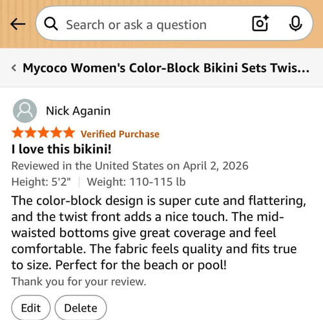Click the small chevron before Mycoco title
The width and height of the screenshot is (323, 320).
click(14, 68)
